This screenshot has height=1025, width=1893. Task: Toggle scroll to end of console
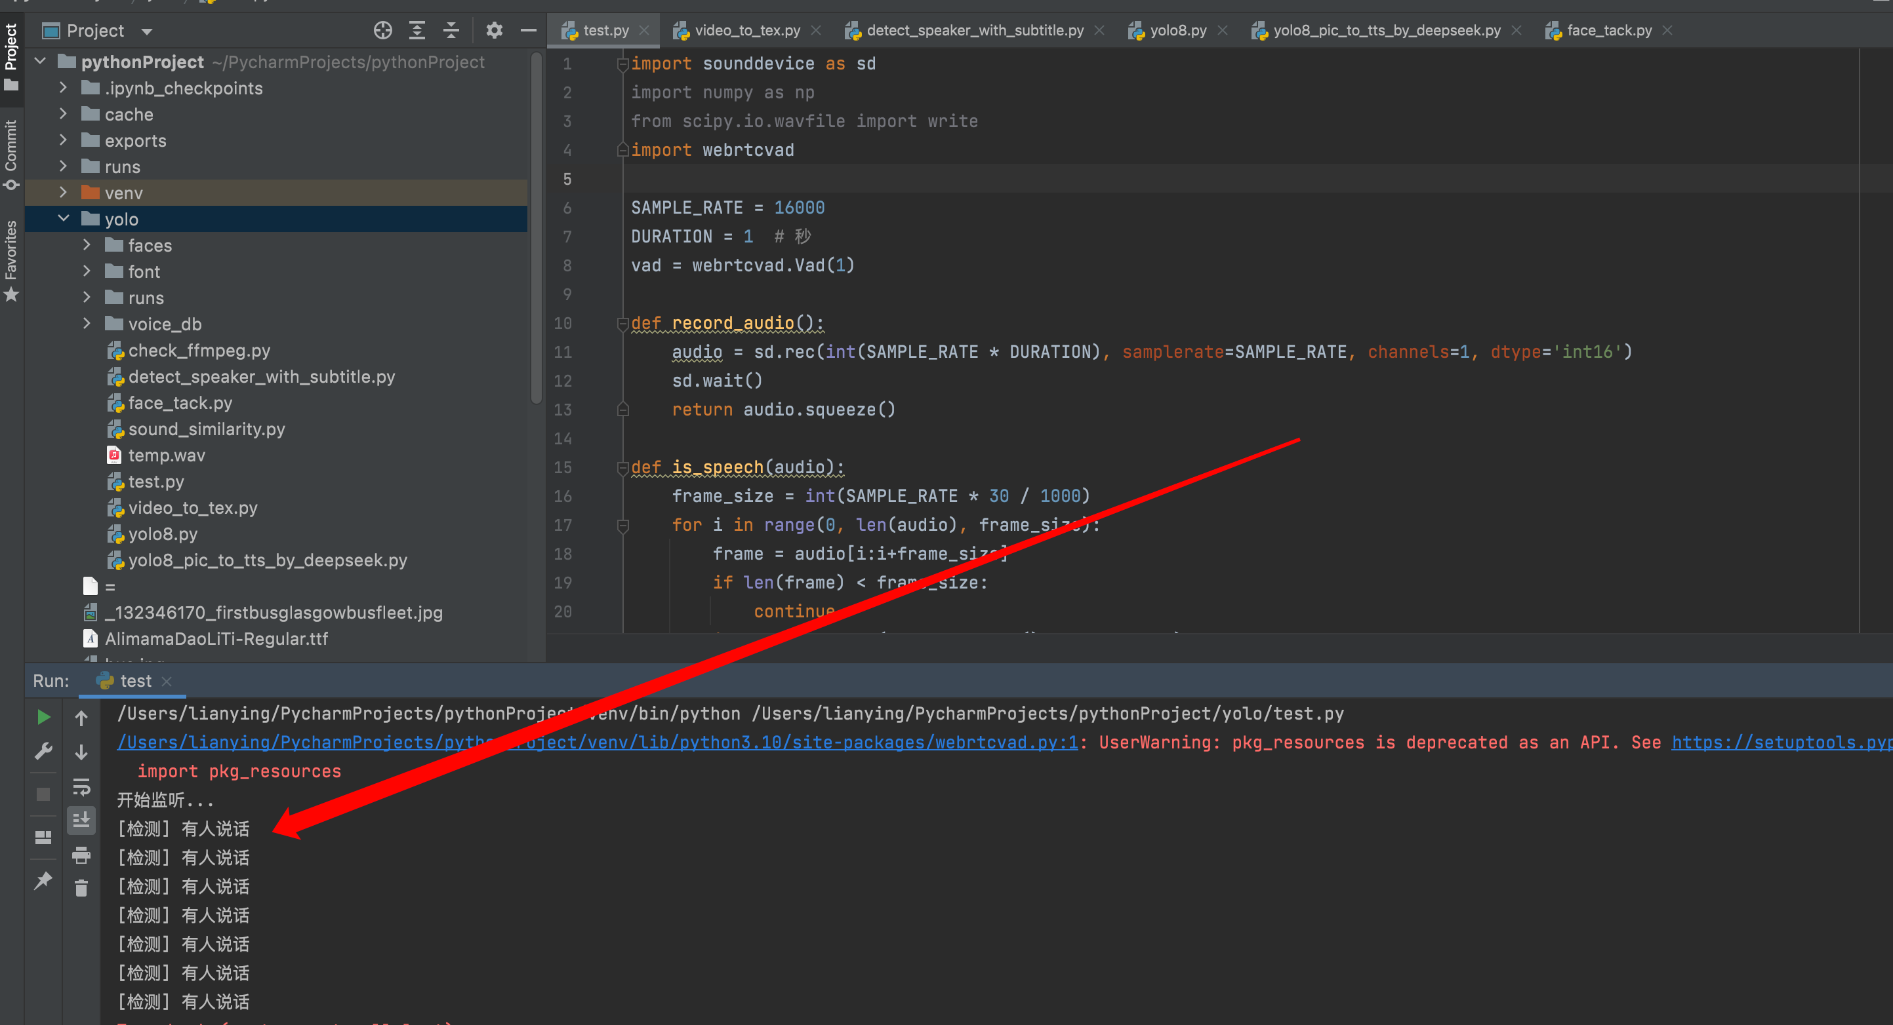coord(81,820)
